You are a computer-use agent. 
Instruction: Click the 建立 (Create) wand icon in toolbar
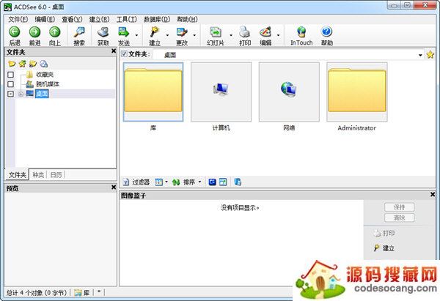[154, 32]
